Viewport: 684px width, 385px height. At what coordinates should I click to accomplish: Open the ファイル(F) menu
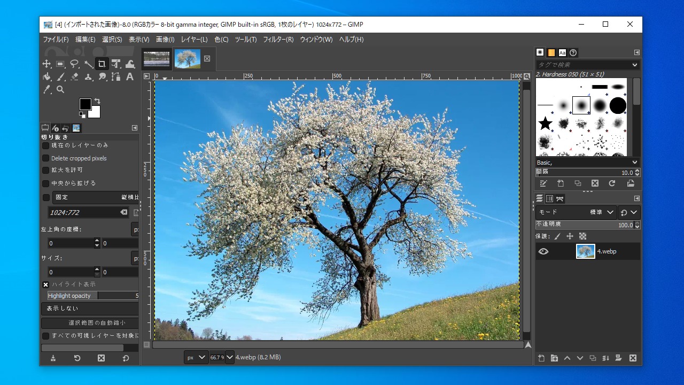56,40
